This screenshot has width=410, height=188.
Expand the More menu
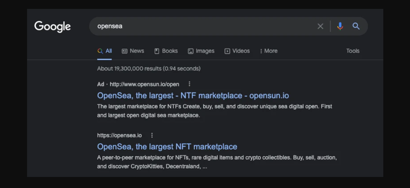269,51
